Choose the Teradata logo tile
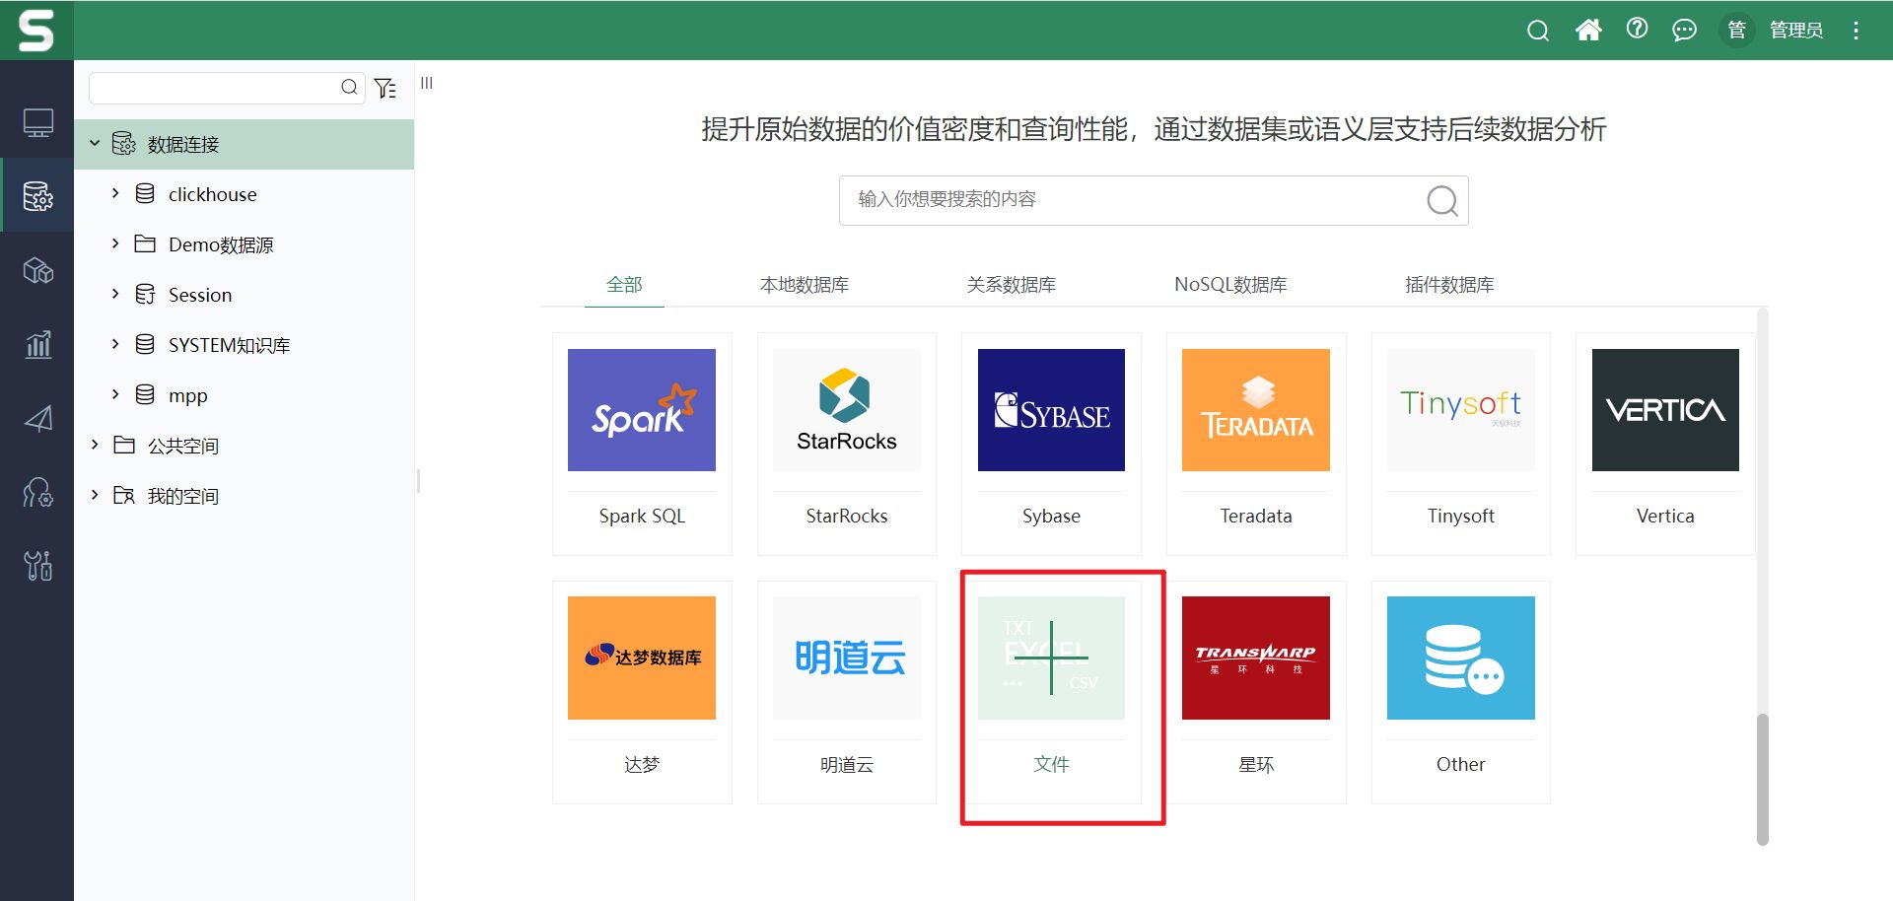Viewport: 1893px width, 901px height. pyautogui.click(x=1256, y=410)
